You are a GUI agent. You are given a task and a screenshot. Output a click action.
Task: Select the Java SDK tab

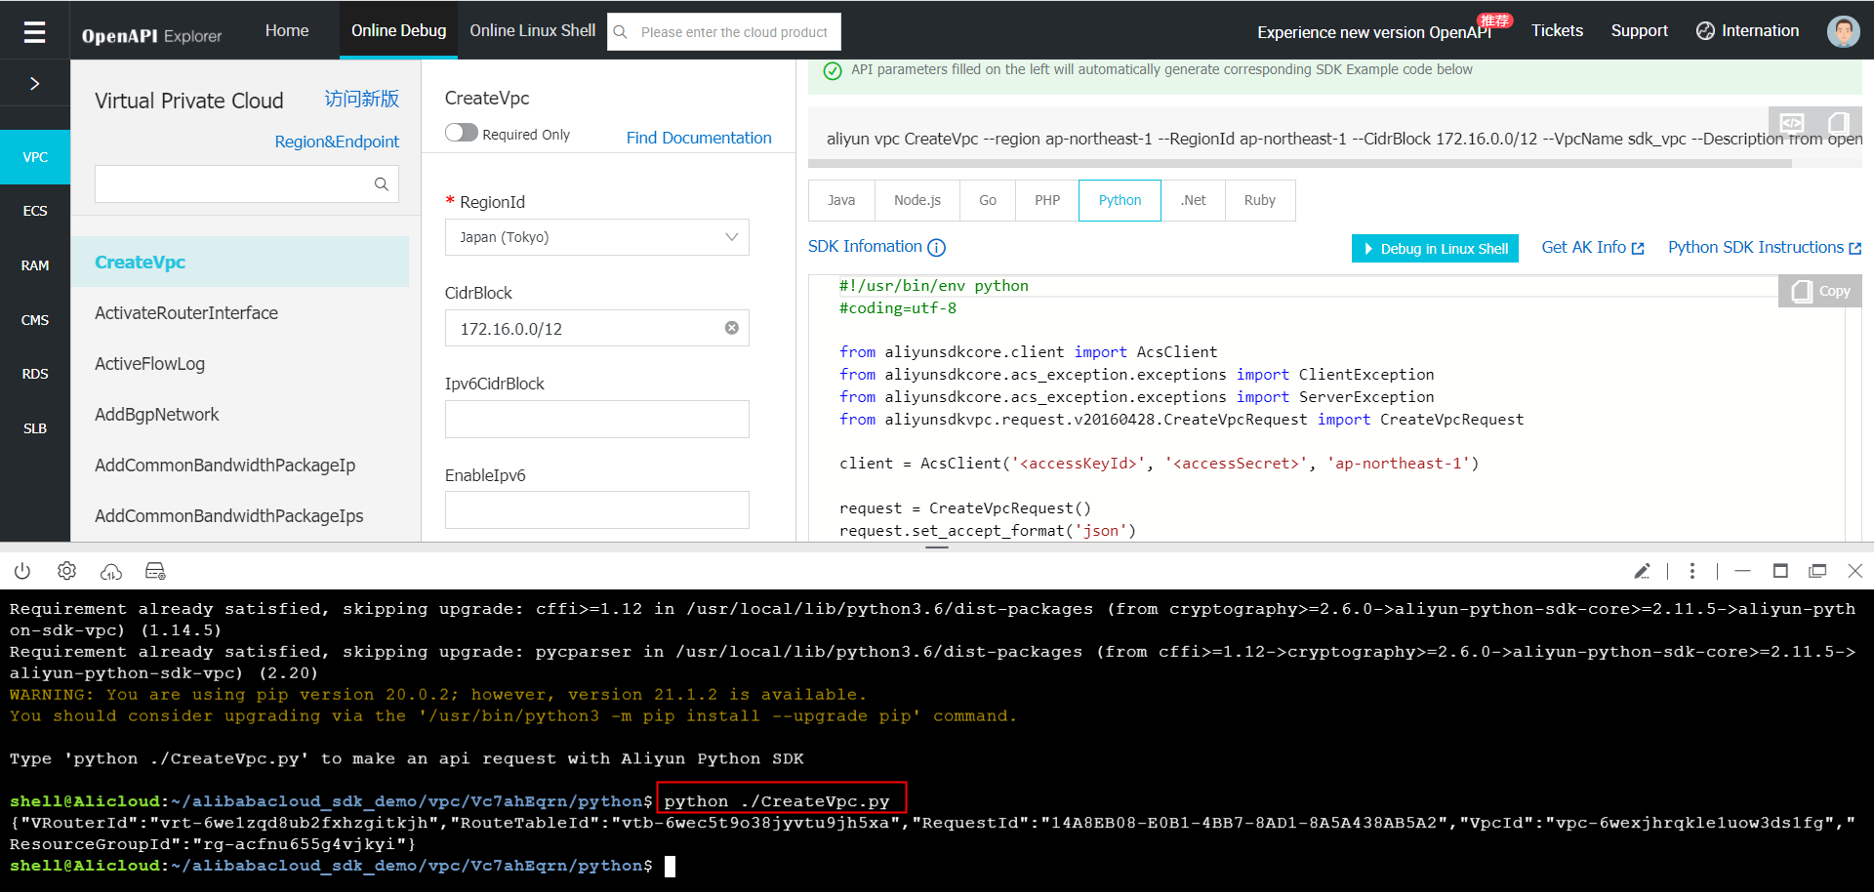(x=841, y=200)
